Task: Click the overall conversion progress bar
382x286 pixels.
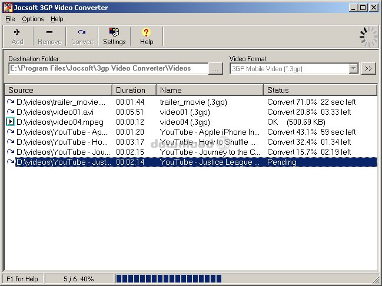Action: (169, 278)
